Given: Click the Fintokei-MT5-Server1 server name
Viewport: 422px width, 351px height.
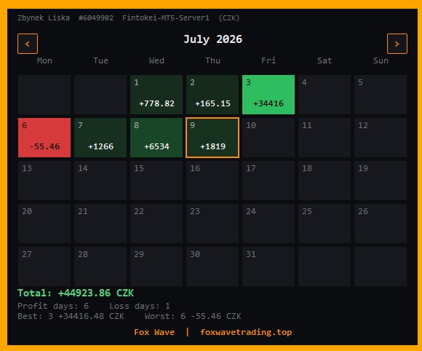Looking at the screenshot, I should 165,18.
